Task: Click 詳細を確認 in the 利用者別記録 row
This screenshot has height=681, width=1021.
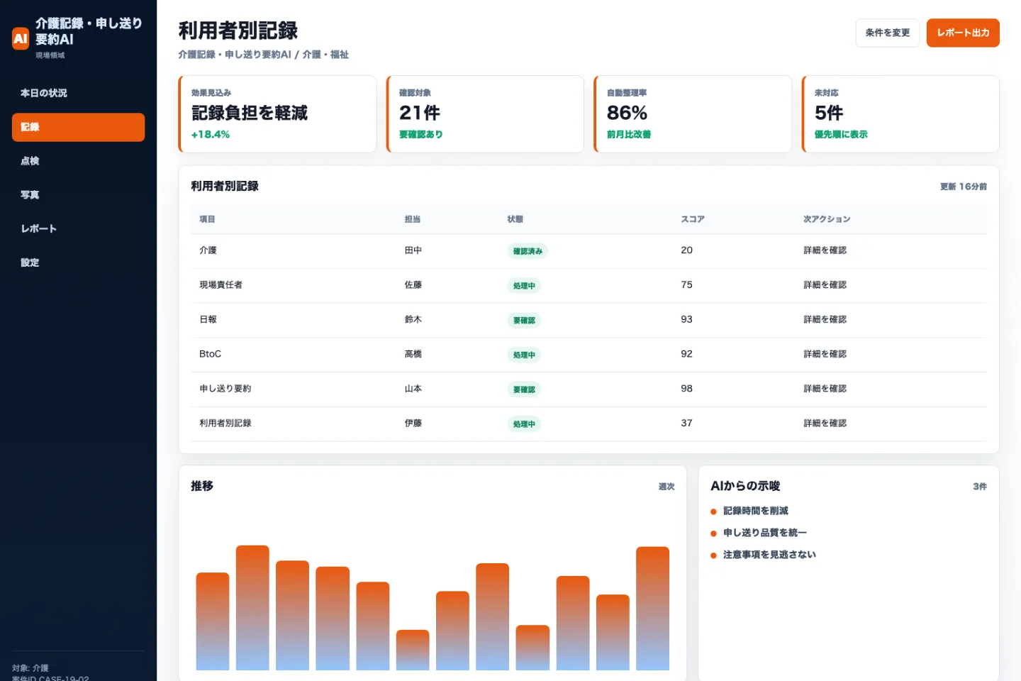Action: click(825, 423)
